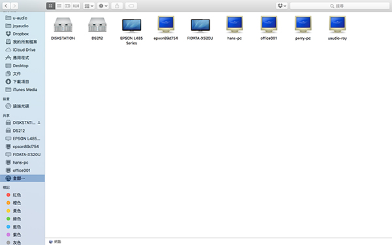Switch to Cover Flow view
This screenshot has height=245, width=392.
pyautogui.click(x=76, y=6)
